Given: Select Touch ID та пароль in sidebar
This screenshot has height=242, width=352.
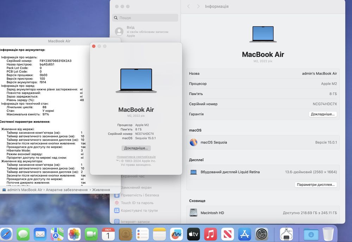Looking at the screenshot, I should tap(137, 203).
